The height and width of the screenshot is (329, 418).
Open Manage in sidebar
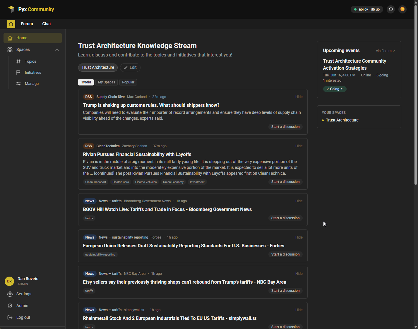tap(32, 84)
